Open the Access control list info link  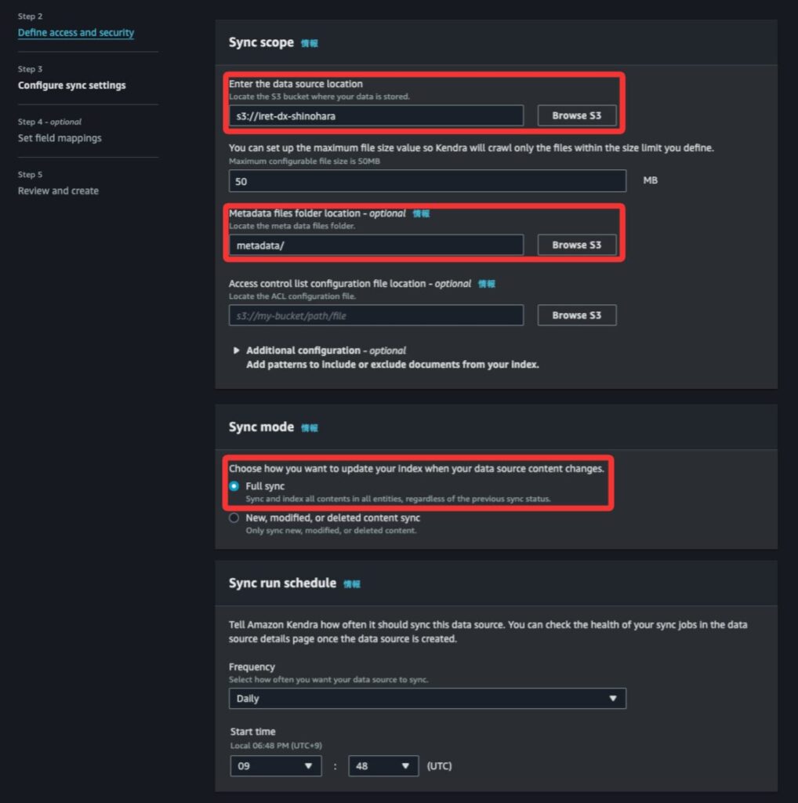487,284
